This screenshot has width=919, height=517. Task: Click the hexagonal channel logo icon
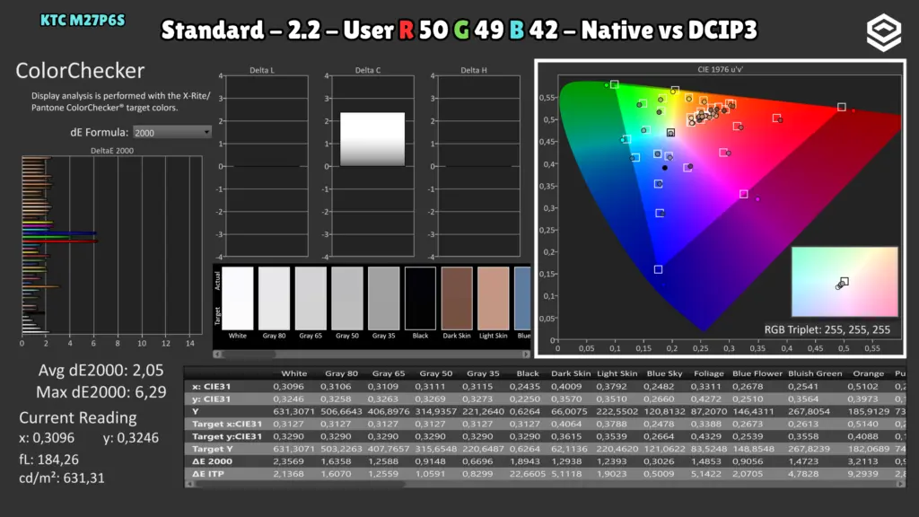[883, 32]
